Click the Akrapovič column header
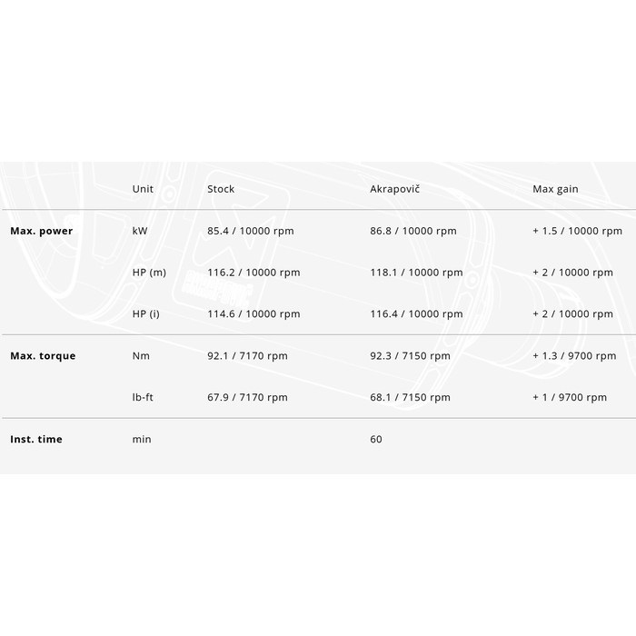The image size is (636, 636). click(394, 189)
